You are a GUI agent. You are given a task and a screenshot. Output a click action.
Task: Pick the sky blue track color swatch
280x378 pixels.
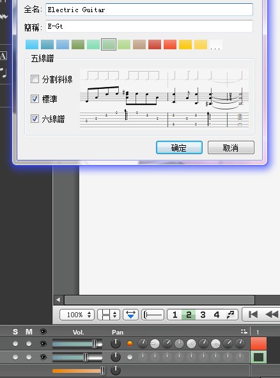click(x=32, y=45)
